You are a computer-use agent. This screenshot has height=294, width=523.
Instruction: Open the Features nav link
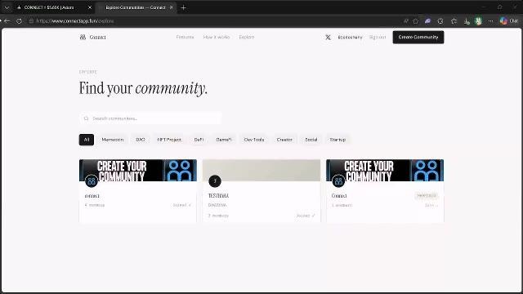click(186, 37)
